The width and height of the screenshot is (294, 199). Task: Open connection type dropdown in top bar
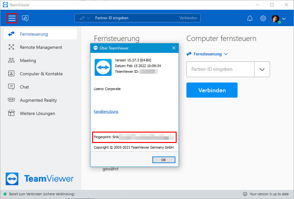[85, 18]
